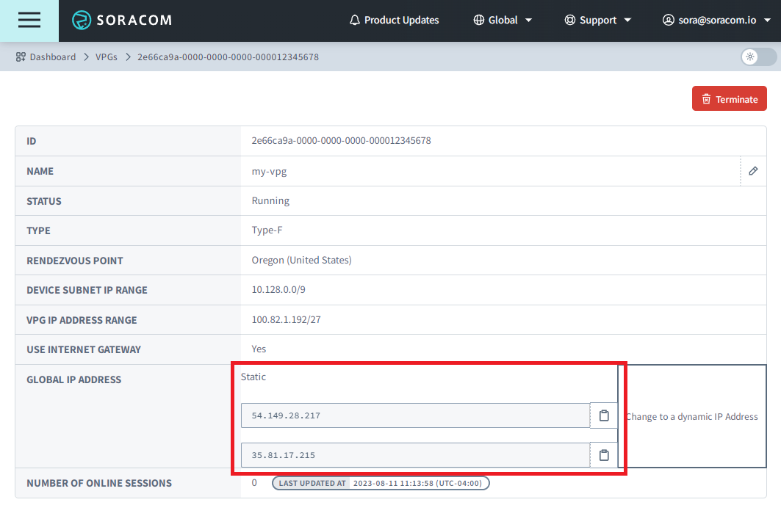Open the hamburger navigation menu

click(29, 20)
